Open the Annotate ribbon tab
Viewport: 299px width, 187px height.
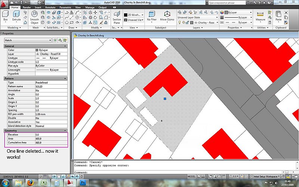50,7
